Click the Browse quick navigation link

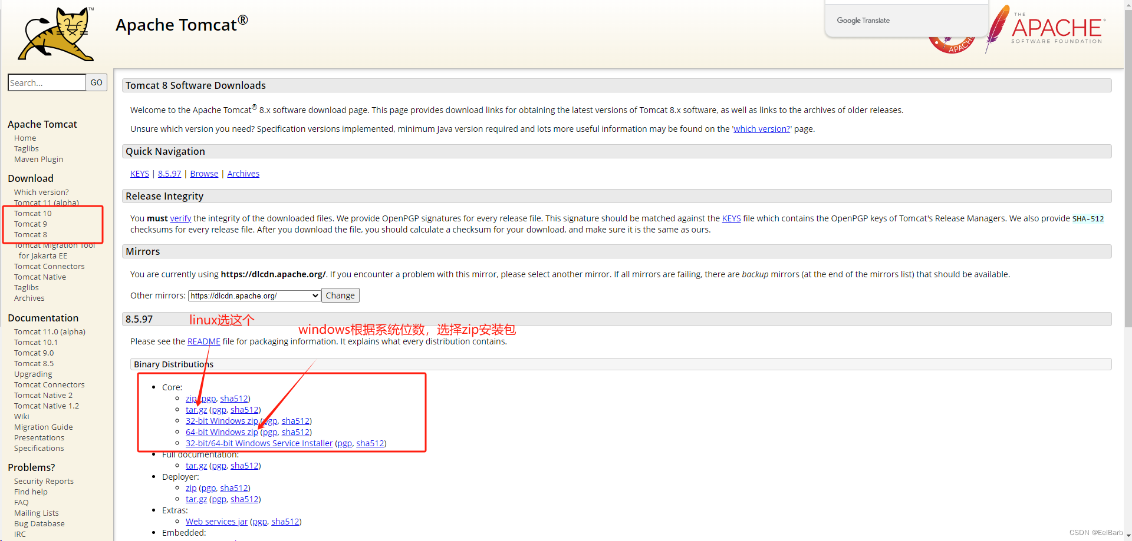click(204, 174)
